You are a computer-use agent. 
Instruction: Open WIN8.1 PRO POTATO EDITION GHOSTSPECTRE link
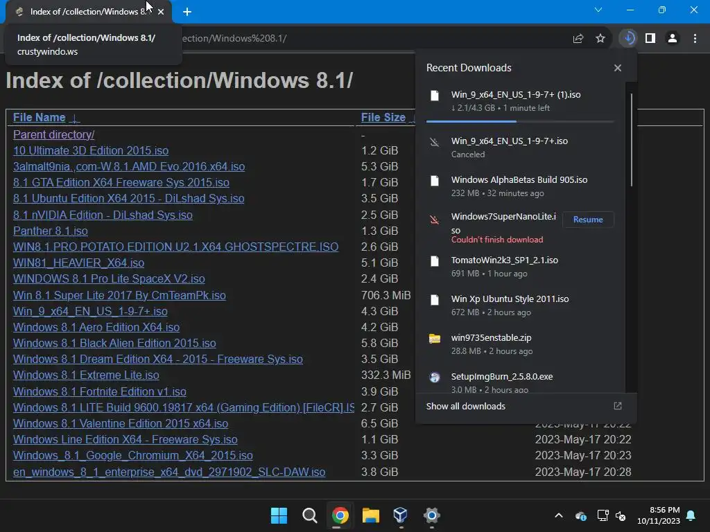tap(175, 247)
